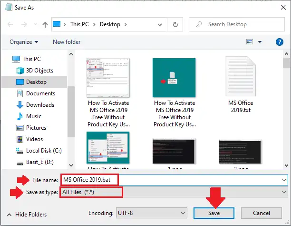The image size is (291, 226).
Task: Open the Organize menu
Action: coord(24,42)
